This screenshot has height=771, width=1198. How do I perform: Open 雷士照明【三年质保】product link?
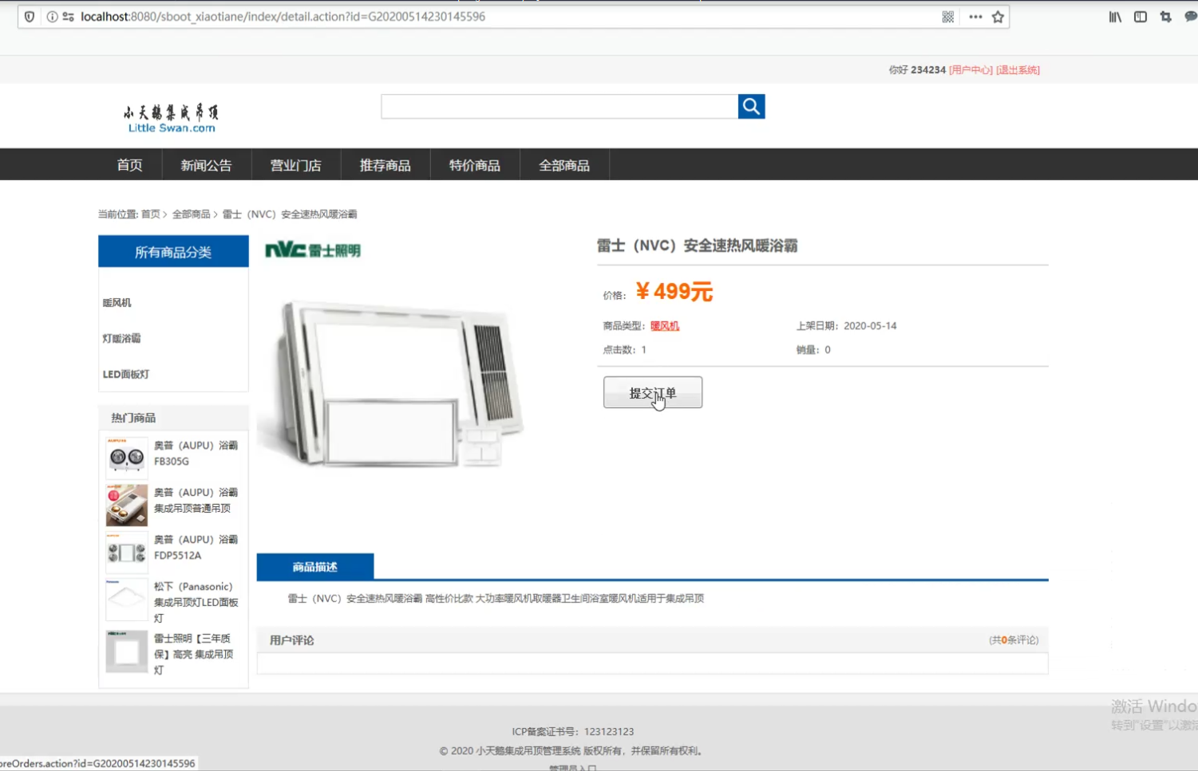(194, 655)
